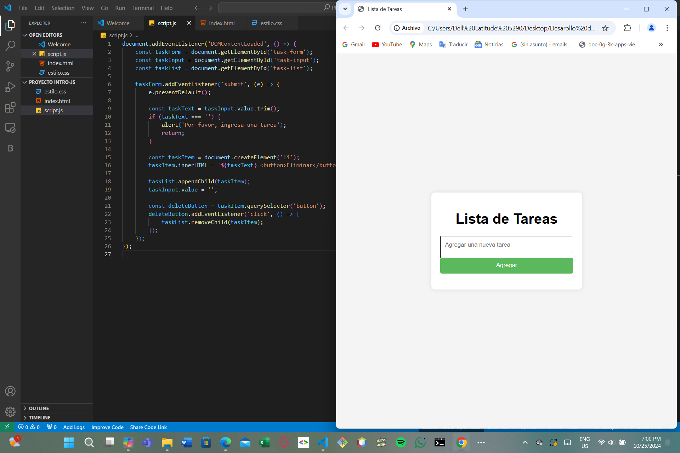680x453 pixels.
Task: Open the File menu
Action: 23,8
